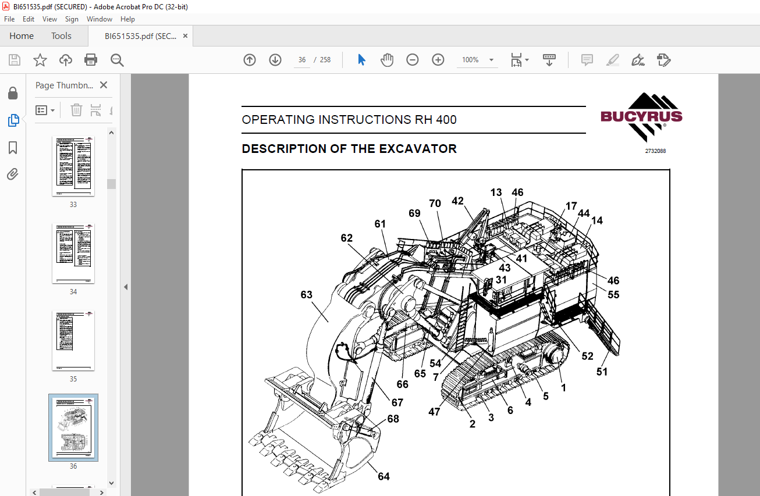Screen dimensions: 760x496
Task: Collapse the navigation pane arrow
Action: tap(125, 287)
